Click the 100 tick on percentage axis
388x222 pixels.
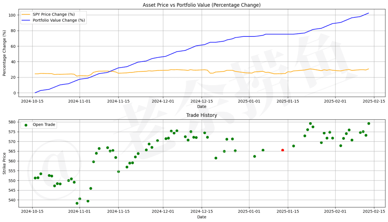[12, 15]
